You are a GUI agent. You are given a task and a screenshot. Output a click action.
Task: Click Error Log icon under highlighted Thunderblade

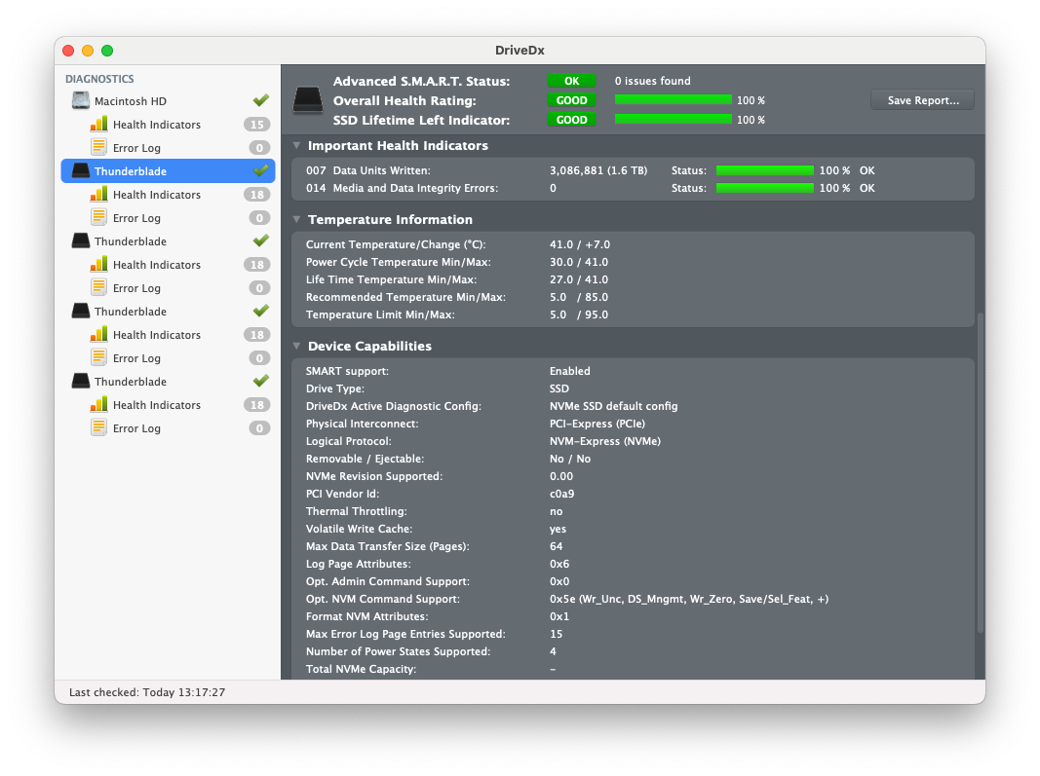98,217
